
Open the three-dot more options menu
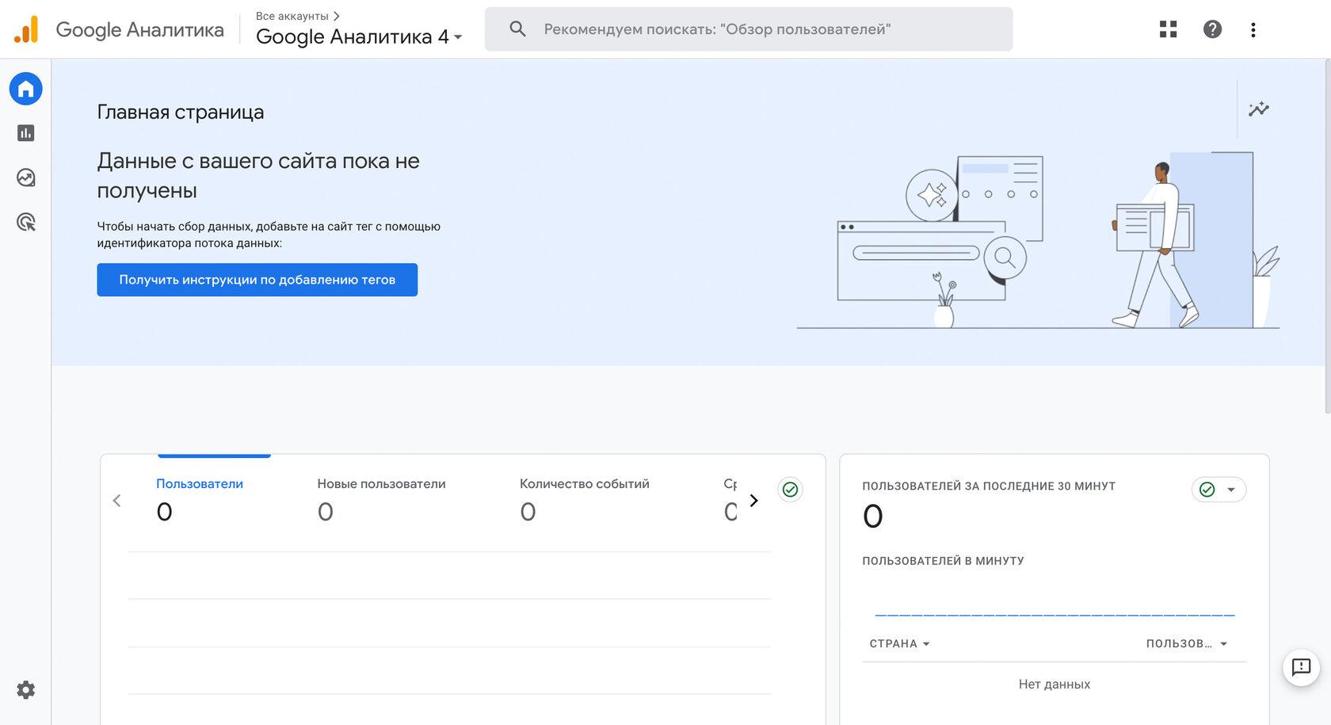tap(1253, 29)
